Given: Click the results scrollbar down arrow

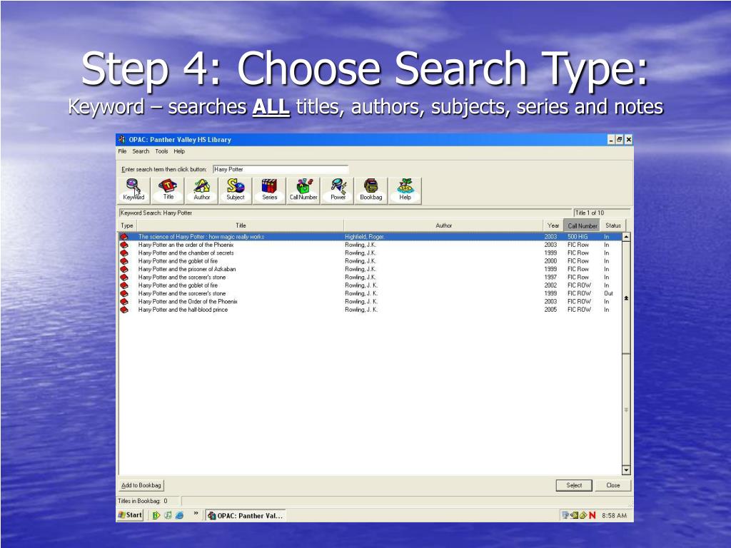Looking at the screenshot, I should [x=626, y=471].
